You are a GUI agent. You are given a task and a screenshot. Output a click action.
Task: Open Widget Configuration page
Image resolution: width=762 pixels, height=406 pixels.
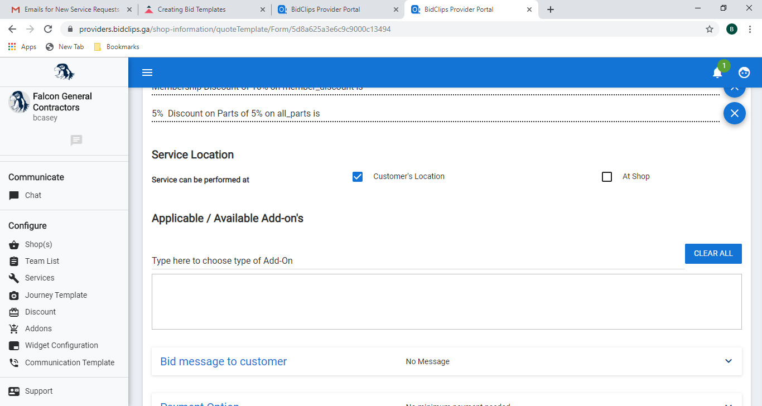tap(61, 346)
